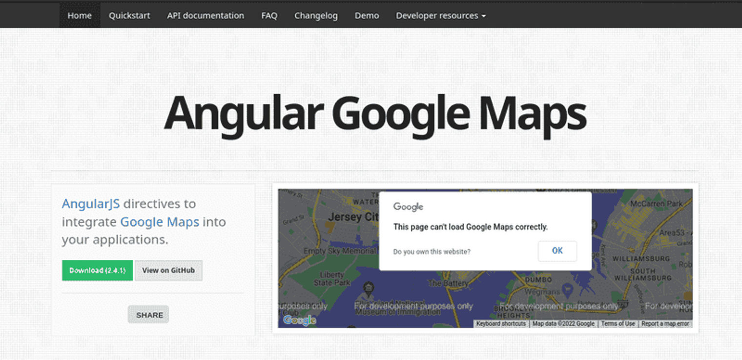Open the Home nav item
Viewport: 742px width, 360px height.
[x=80, y=15]
